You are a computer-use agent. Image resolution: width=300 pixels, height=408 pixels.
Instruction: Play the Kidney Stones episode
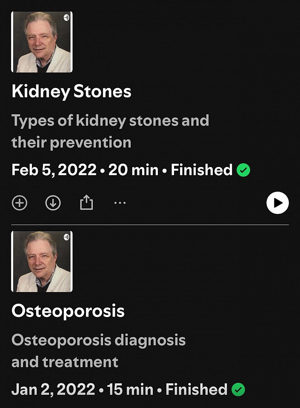[277, 203]
